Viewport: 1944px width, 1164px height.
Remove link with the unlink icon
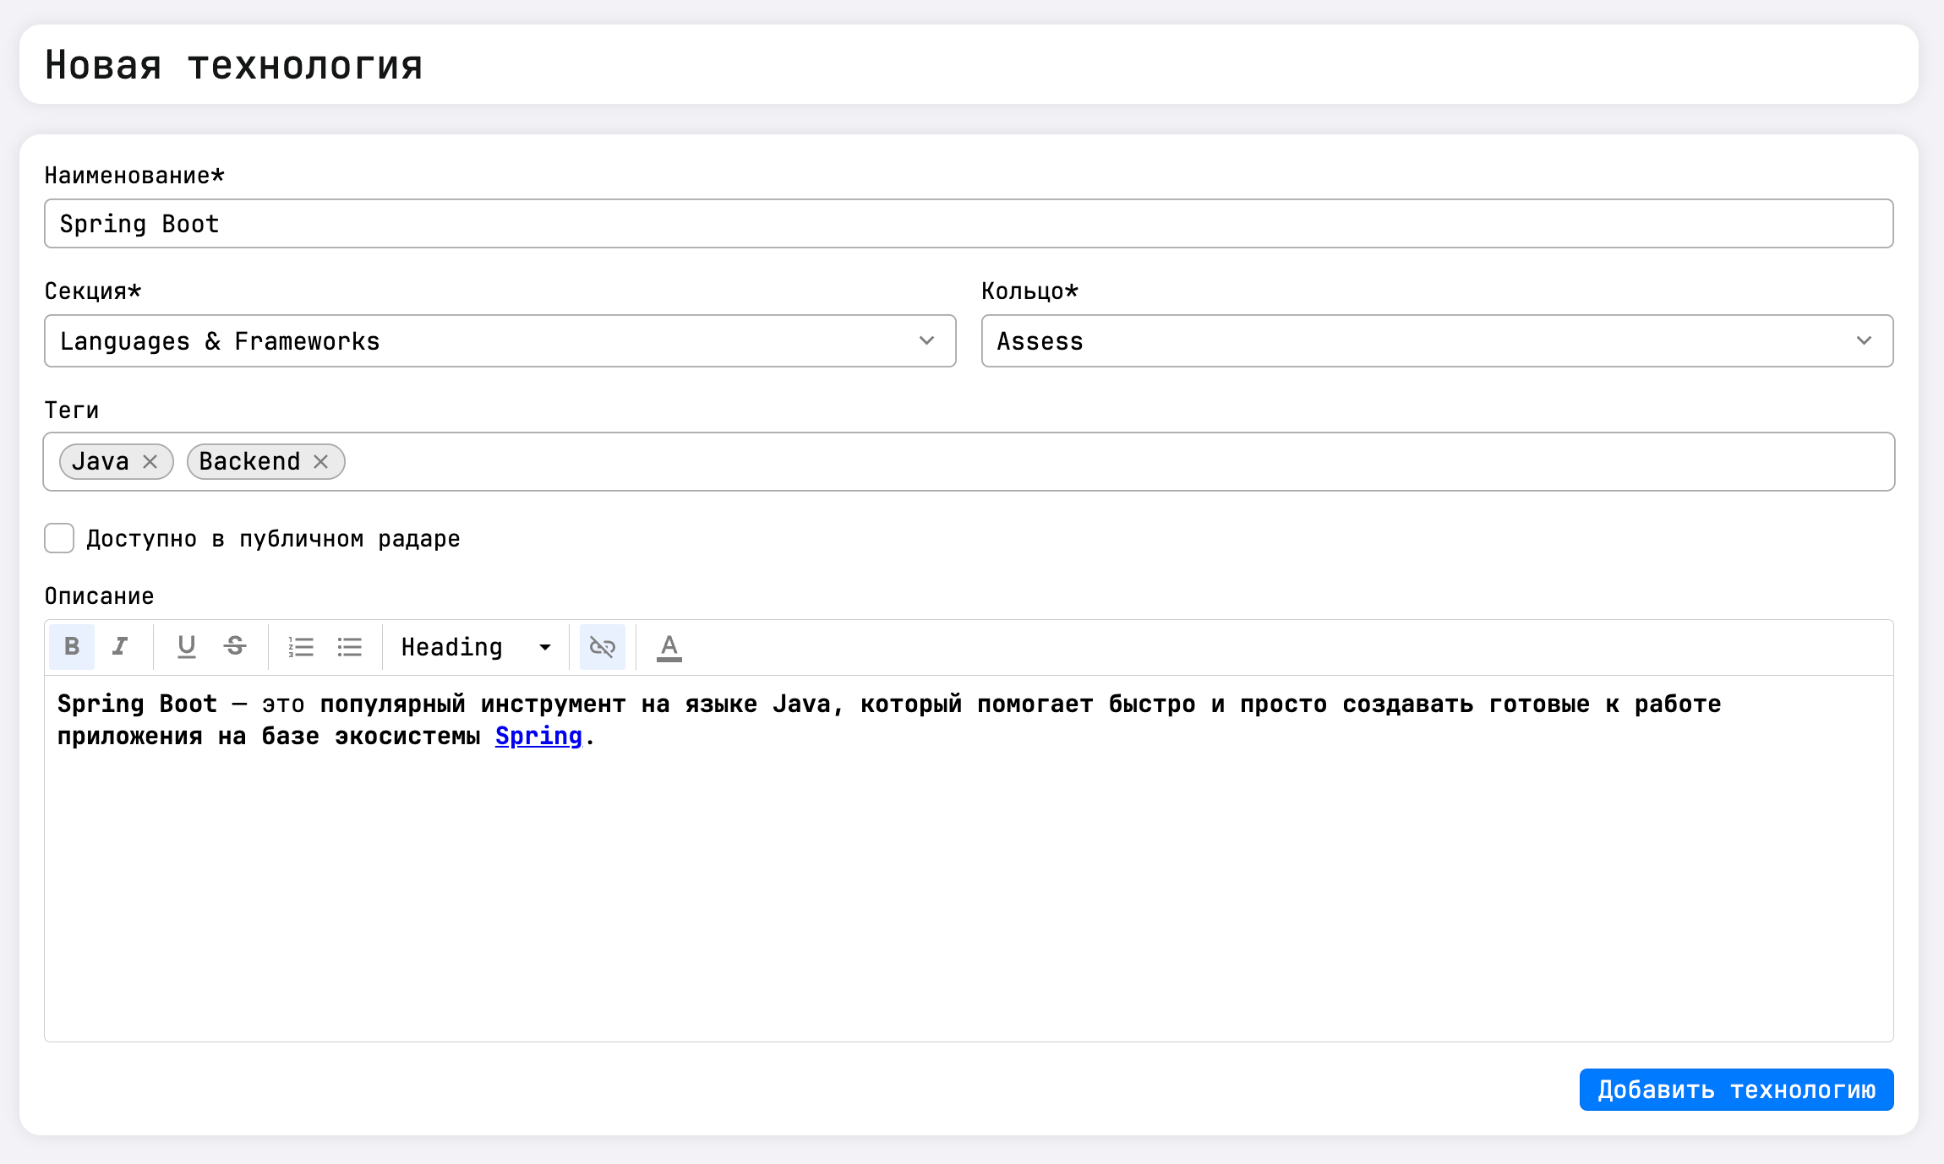click(x=602, y=647)
